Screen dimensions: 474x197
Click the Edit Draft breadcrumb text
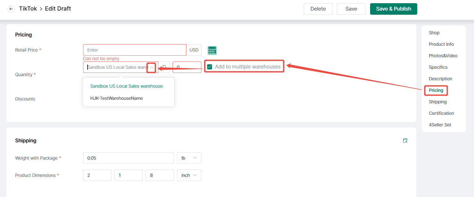(58, 9)
